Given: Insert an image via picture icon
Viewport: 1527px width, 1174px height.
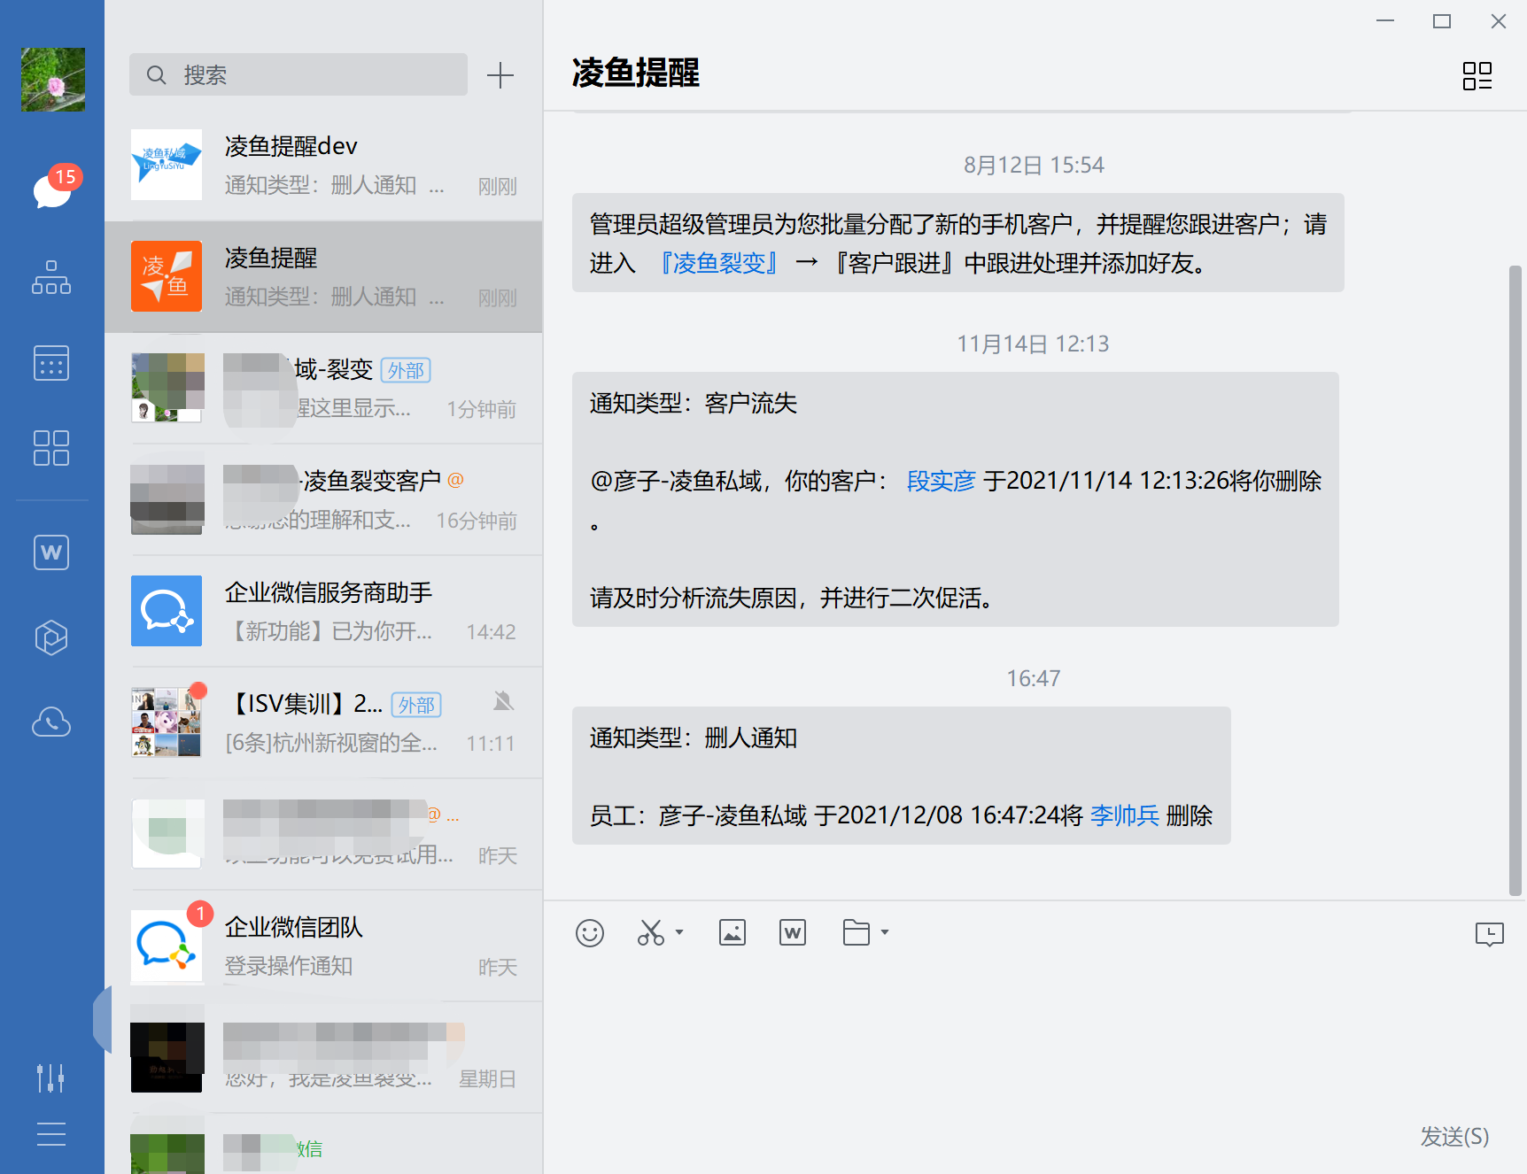Looking at the screenshot, I should 732,933.
